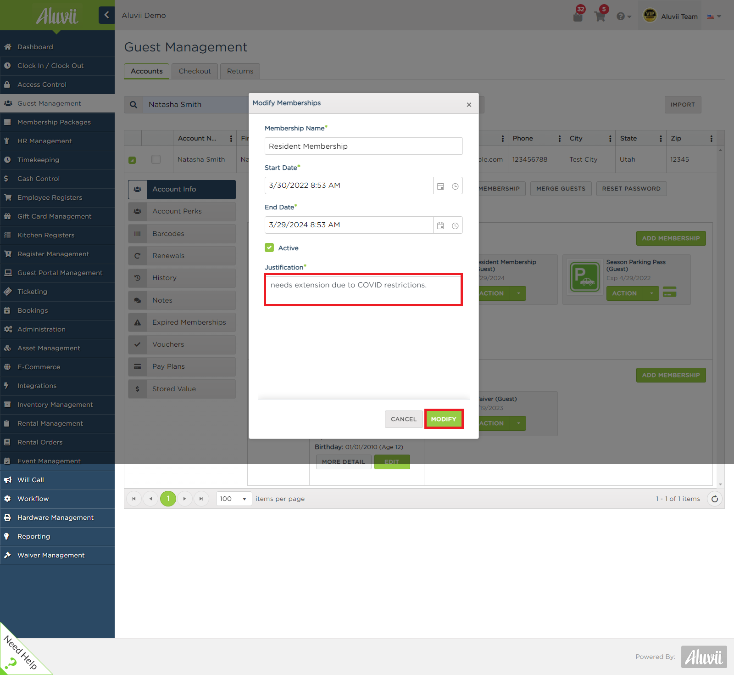Viewport: 734px width, 675px height.
Task: Open Pay Plans section
Action: tap(182, 366)
